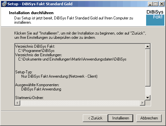Click the vertical scrollbar up arrow
Screen dimensions: 166x126
(x=147, y=46)
